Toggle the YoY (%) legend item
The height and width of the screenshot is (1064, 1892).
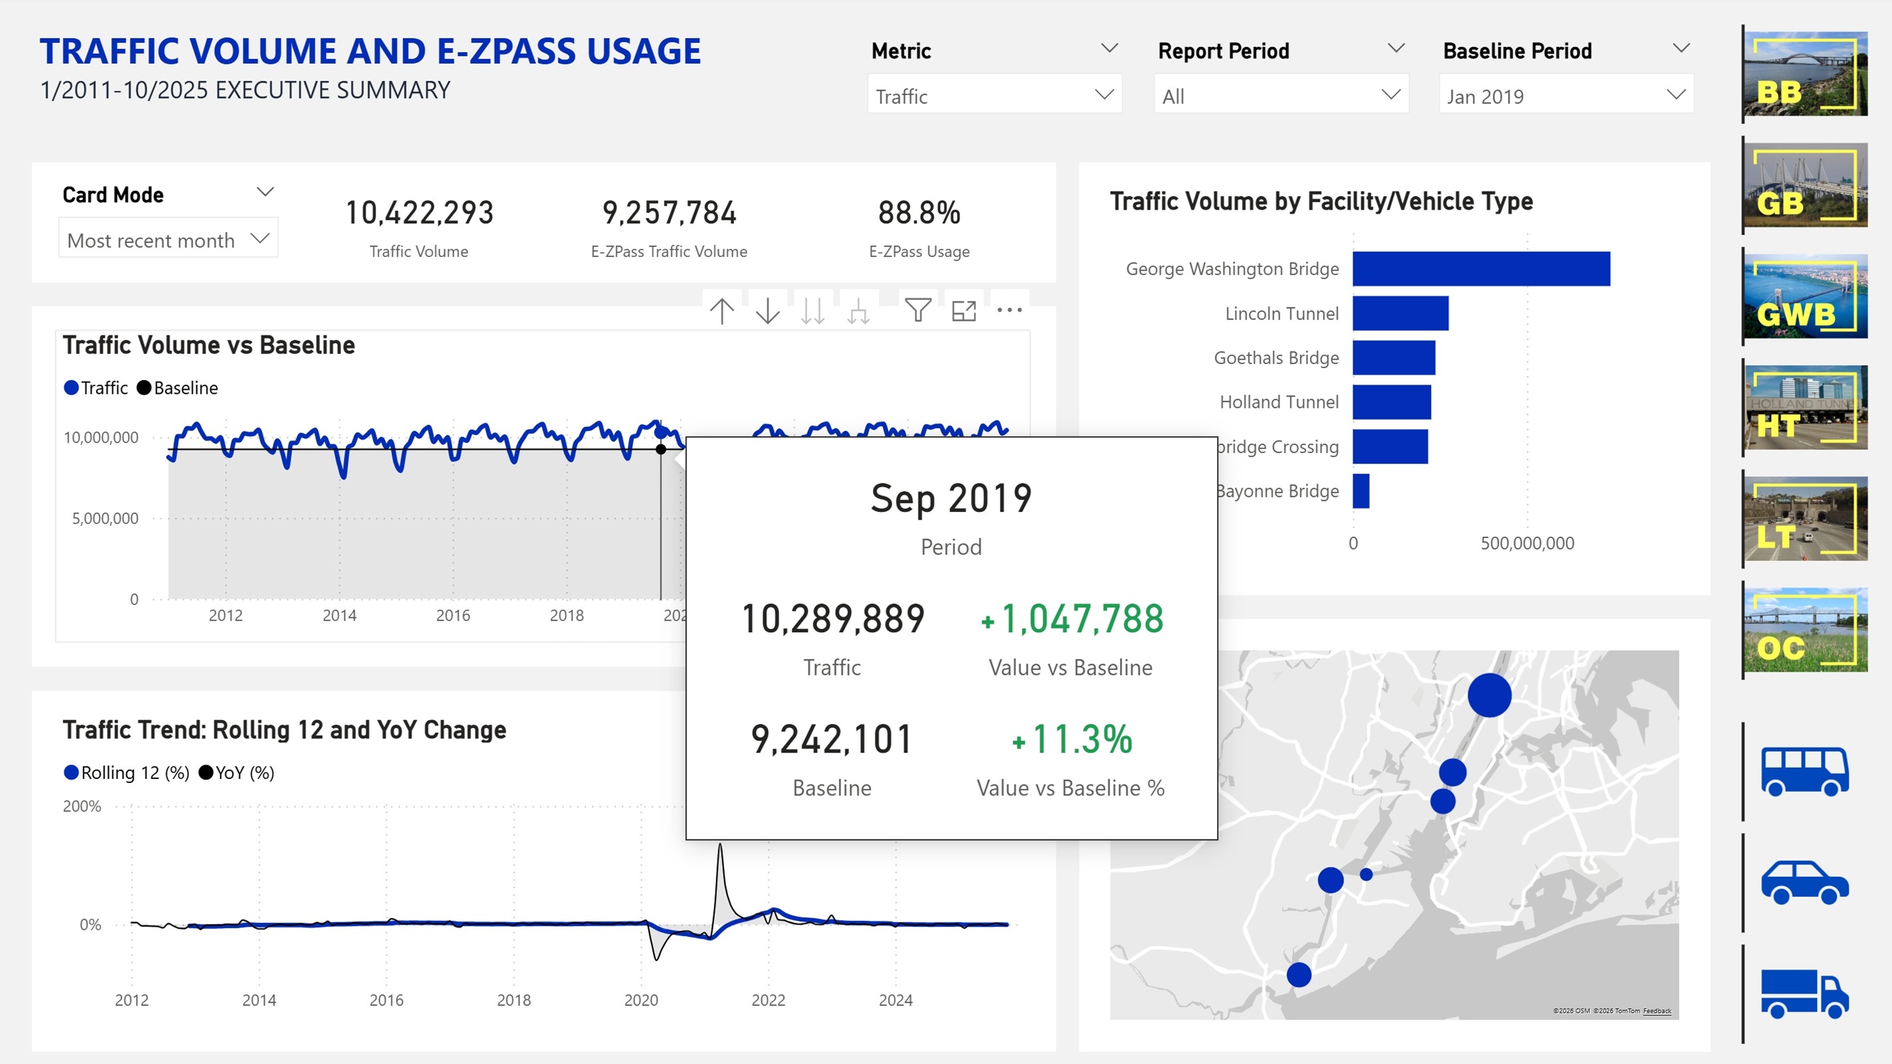click(x=236, y=772)
